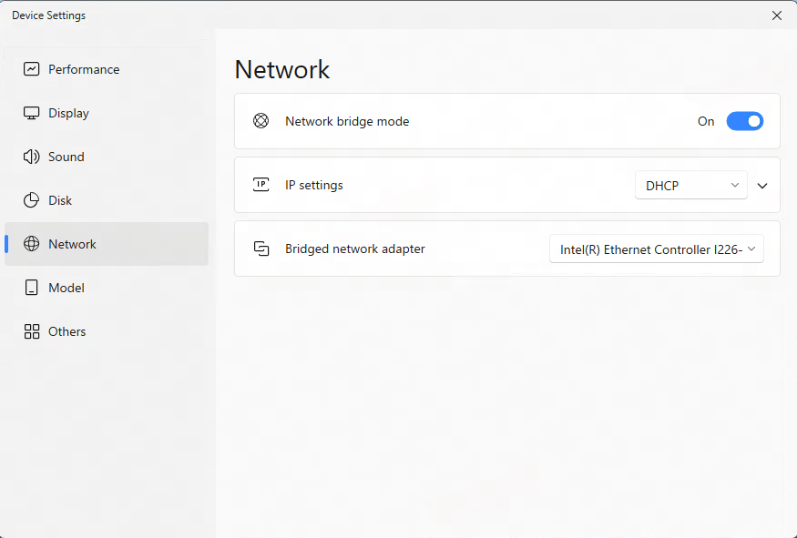Click the Bridged network adapter row icon
The image size is (797, 538).
(261, 249)
